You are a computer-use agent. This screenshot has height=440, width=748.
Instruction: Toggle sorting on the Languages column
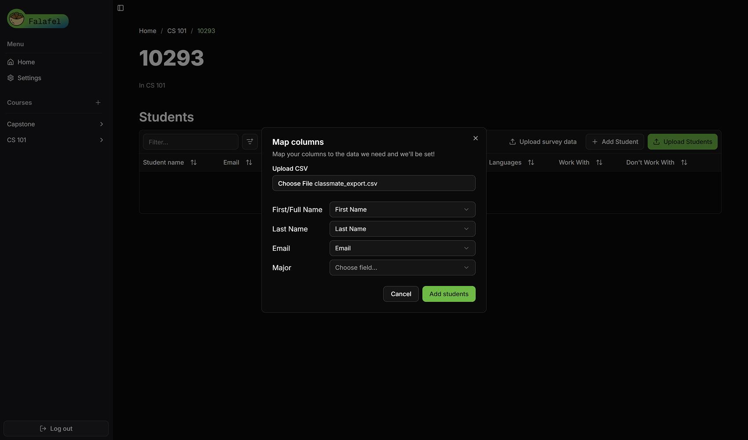[x=531, y=162]
